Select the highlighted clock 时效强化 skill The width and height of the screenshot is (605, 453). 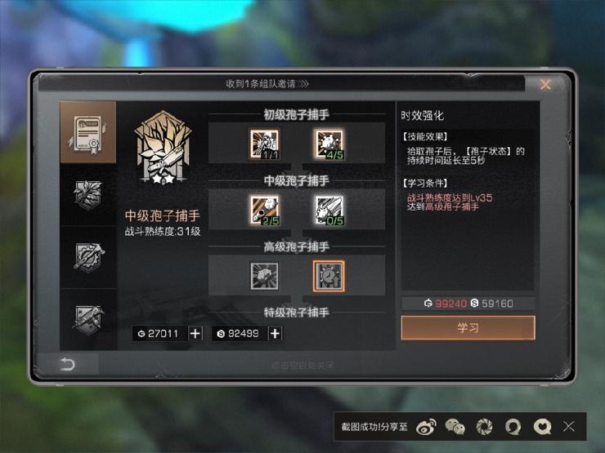coord(329,276)
